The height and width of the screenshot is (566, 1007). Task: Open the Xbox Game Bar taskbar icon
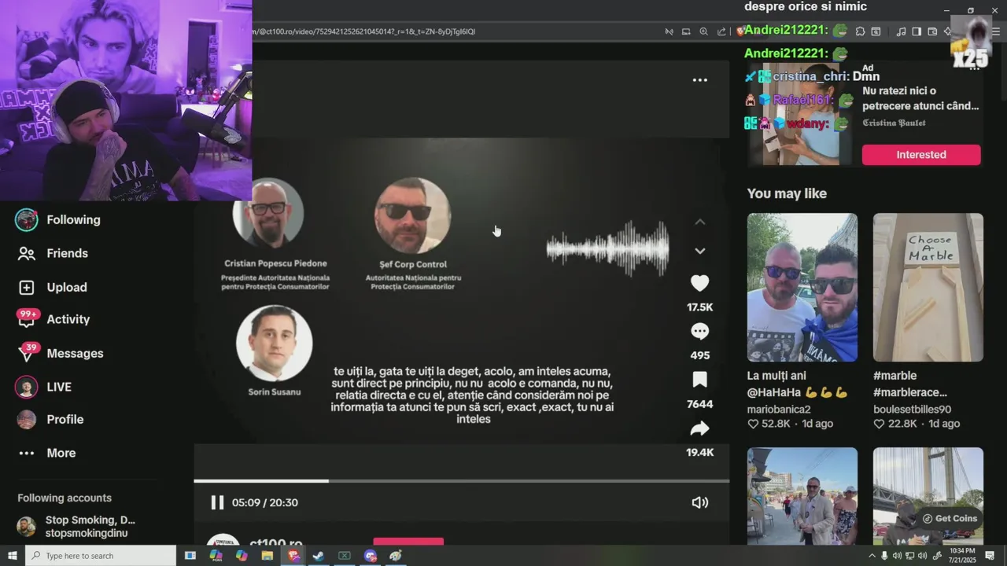click(345, 556)
